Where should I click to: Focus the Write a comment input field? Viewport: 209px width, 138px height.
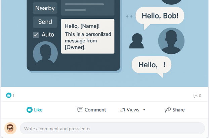(x=112, y=128)
